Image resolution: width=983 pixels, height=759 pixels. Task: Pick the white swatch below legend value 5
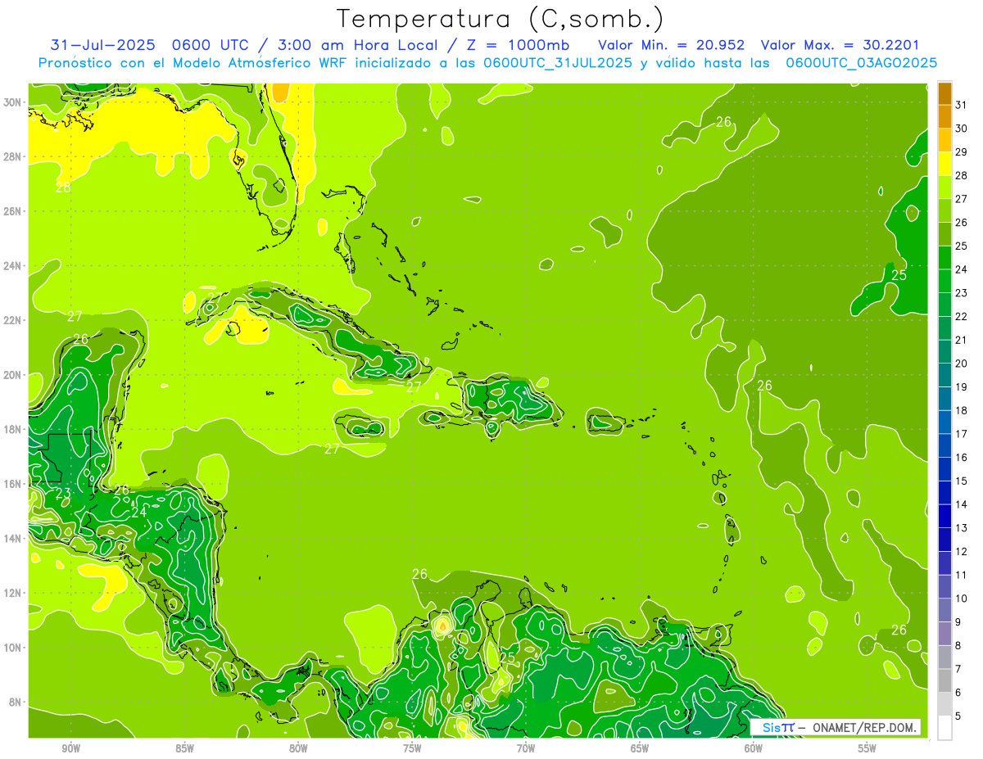coord(944,727)
